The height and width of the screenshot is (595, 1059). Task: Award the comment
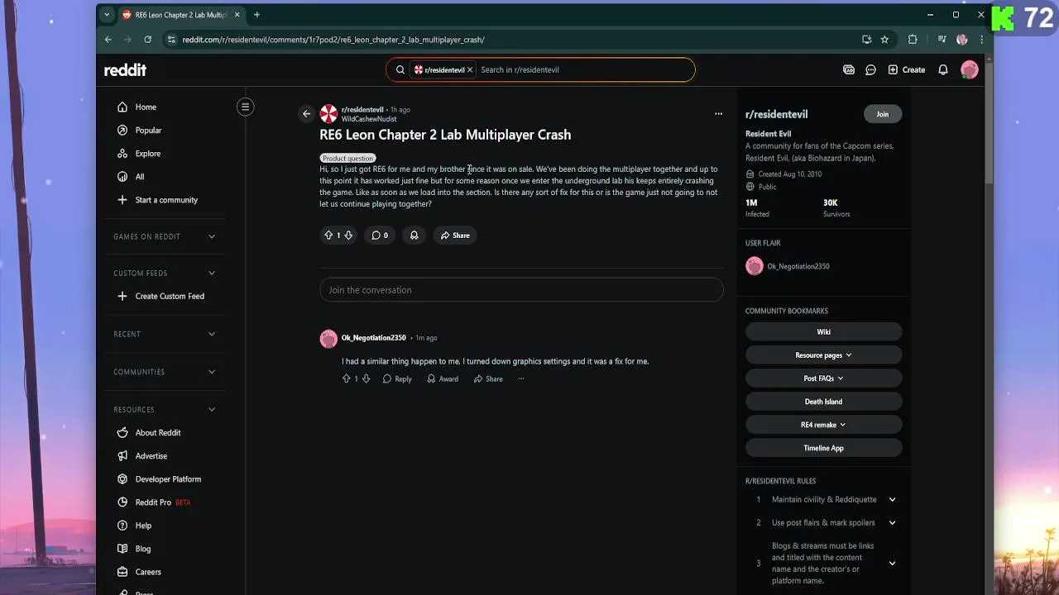pos(443,378)
